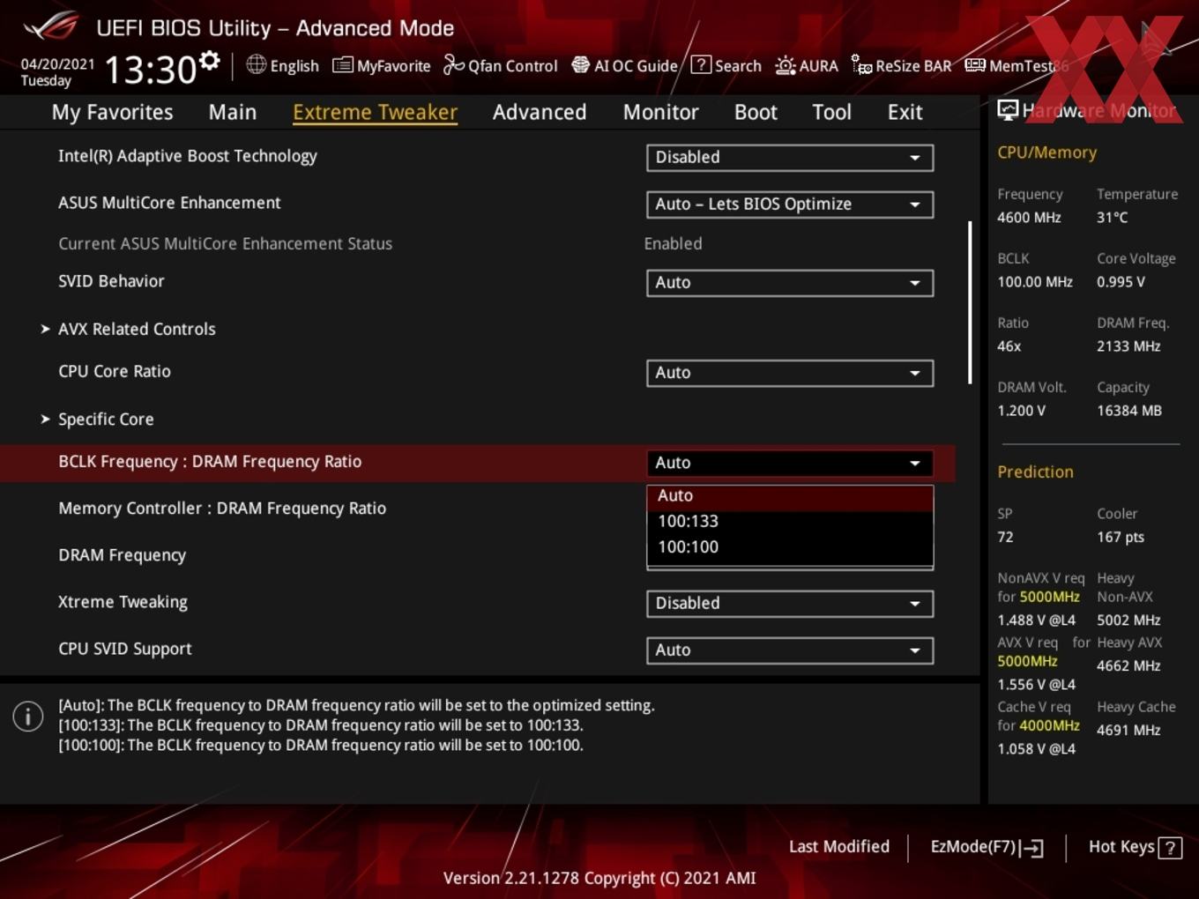This screenshot has width=1199, height=899.
Task: Click Hot Keys button
Action: tap(1135, 847)
